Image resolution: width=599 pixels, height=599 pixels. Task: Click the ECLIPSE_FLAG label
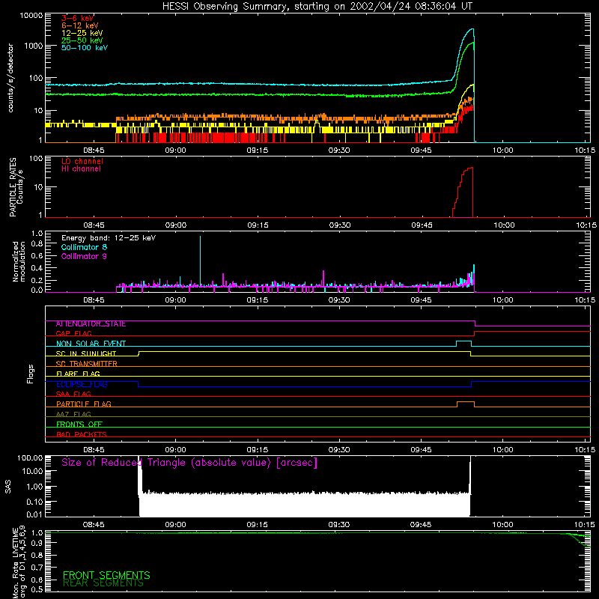[x=82, y=384]
